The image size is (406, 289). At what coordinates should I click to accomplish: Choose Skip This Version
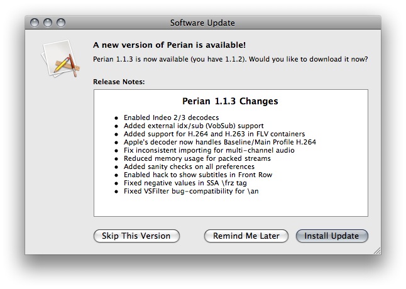point(136,236)
